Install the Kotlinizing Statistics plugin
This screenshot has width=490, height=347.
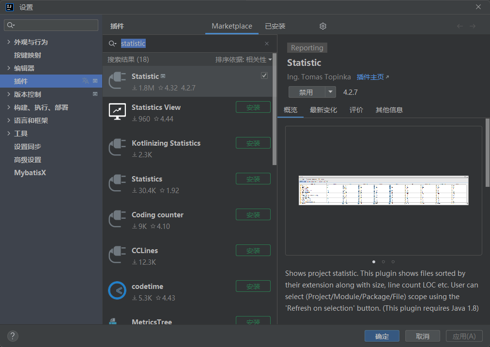tap(253, 143)
